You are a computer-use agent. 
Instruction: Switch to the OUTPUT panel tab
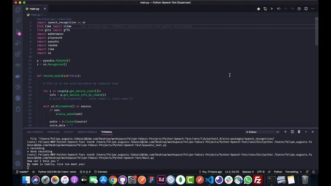68,132
